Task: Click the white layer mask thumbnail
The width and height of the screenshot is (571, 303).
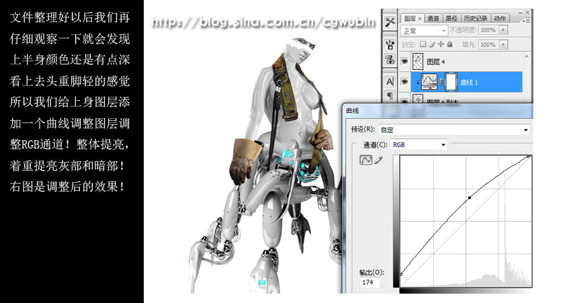Action: pos(451,81)
